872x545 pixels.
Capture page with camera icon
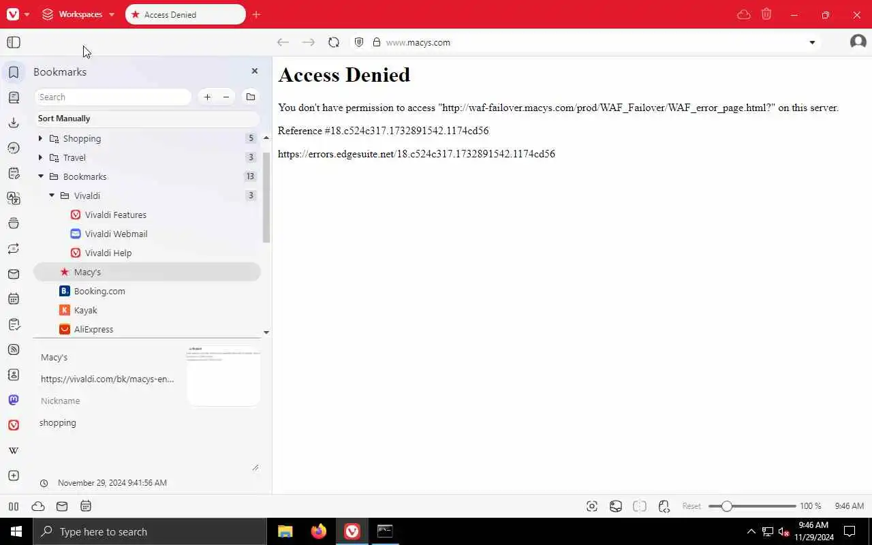pos(592,506)
